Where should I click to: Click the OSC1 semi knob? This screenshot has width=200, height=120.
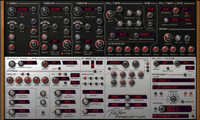pos(12,26)
